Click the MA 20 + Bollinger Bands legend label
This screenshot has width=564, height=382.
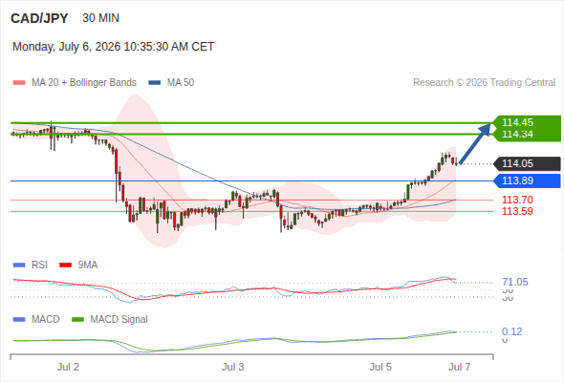pyautogui.click(x=84, y=83)
